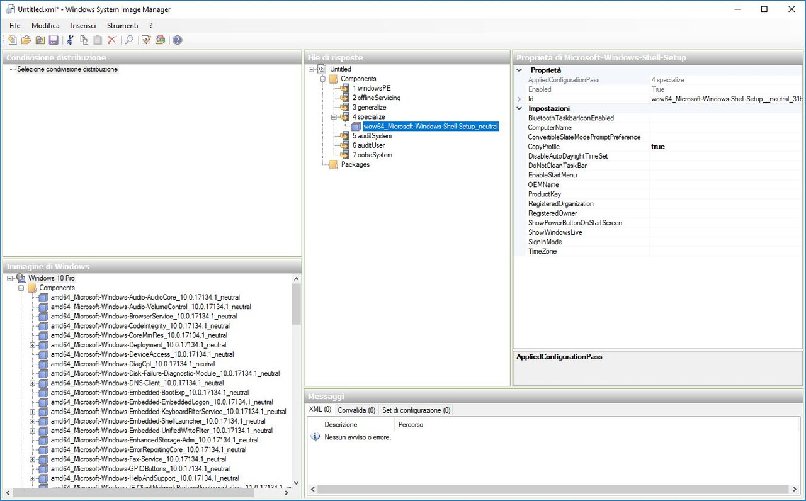Click the info icon beside Nessun avviso o errore
Screen dimensions: 806x501
click(x=316, y=437)
